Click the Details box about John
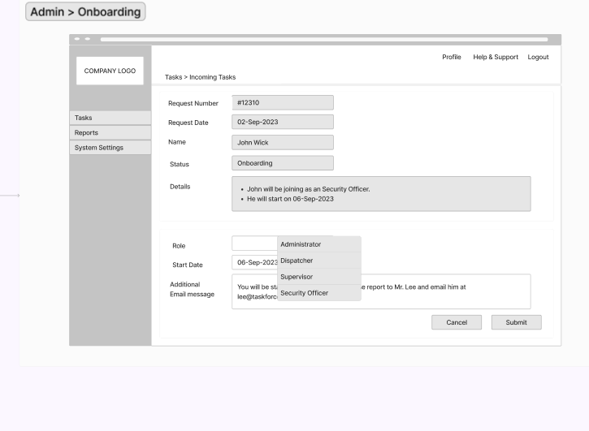The image size is (589, 431). [x=381, y=194]
